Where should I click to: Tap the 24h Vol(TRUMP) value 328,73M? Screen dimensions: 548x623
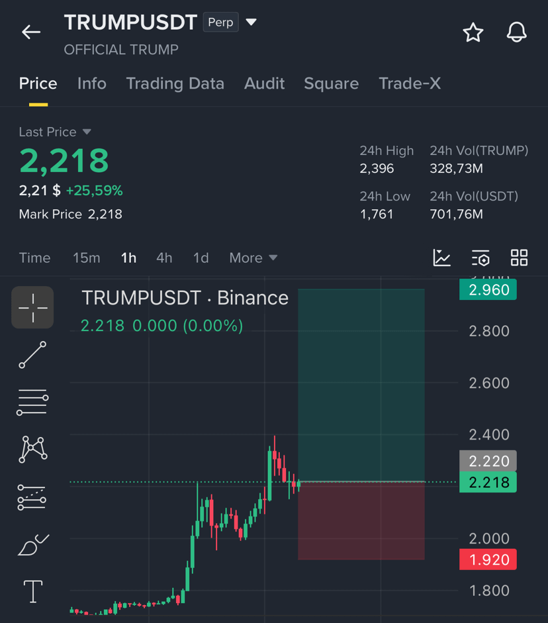456,168
